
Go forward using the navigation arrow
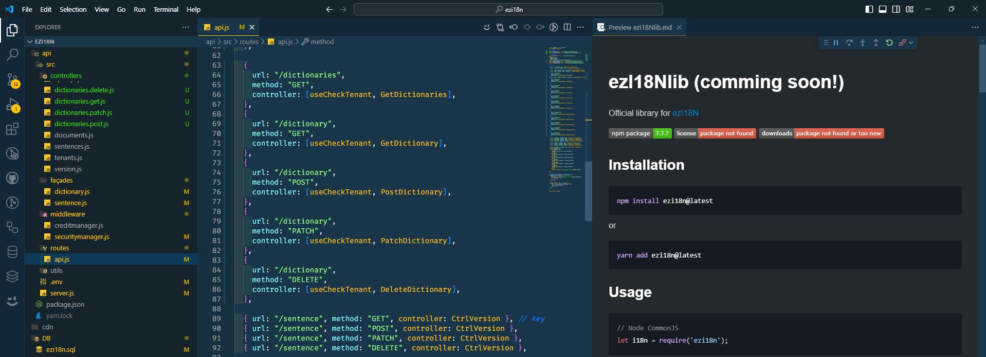(x=343, y=9)
